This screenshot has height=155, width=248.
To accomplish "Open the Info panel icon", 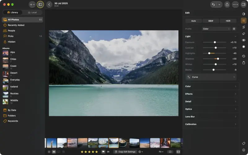I will click(x=244, y=150).
